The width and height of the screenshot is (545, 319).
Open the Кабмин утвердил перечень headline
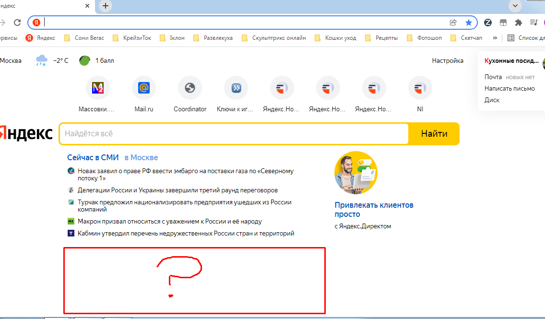[186, 233]
